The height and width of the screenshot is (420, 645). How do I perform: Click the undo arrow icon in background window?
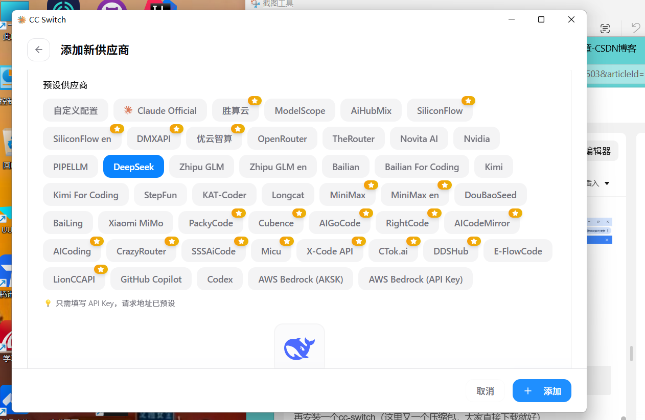coord(635,28)
